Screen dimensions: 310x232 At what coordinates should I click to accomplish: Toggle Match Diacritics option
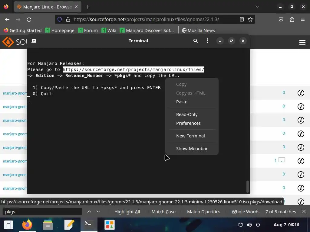(204, 212)
